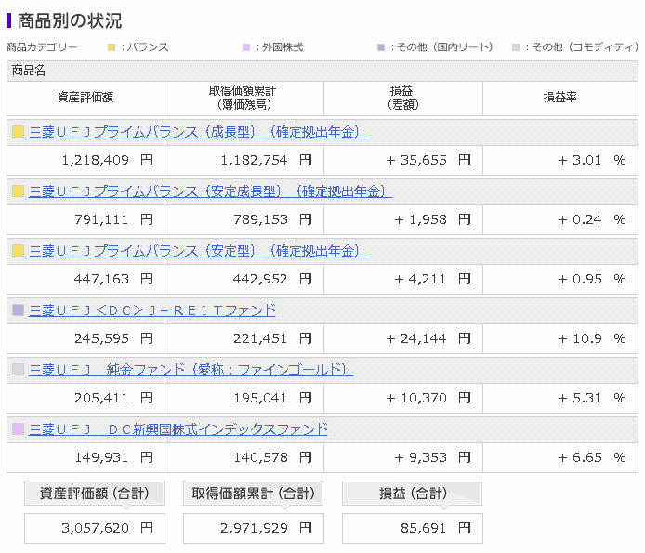
Task: Select total 3,057,620 円
Action: [x=108, y=528]
